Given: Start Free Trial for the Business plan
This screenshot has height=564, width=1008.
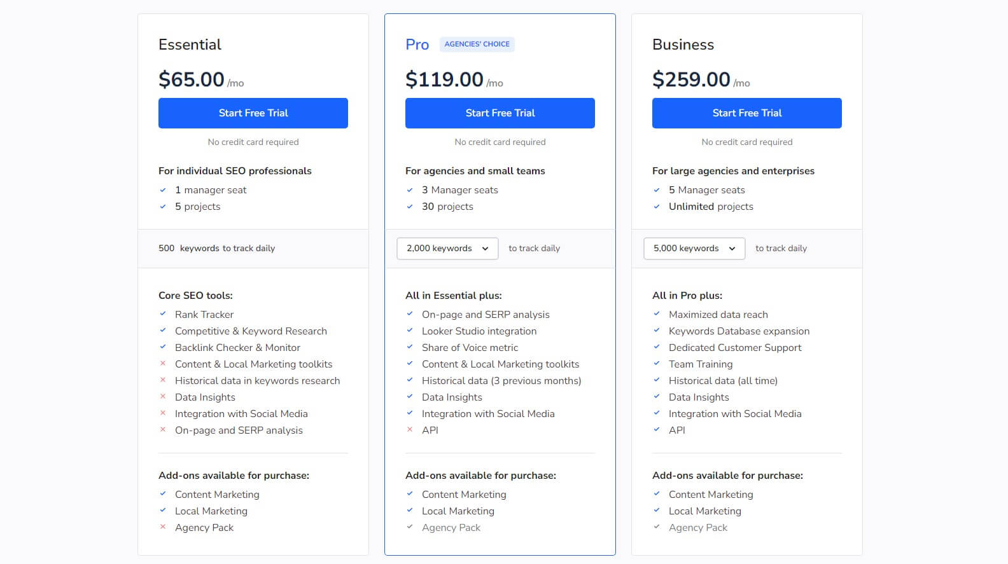Looking at the screenshot, I should pyautogui.click(x=747, y=113).
